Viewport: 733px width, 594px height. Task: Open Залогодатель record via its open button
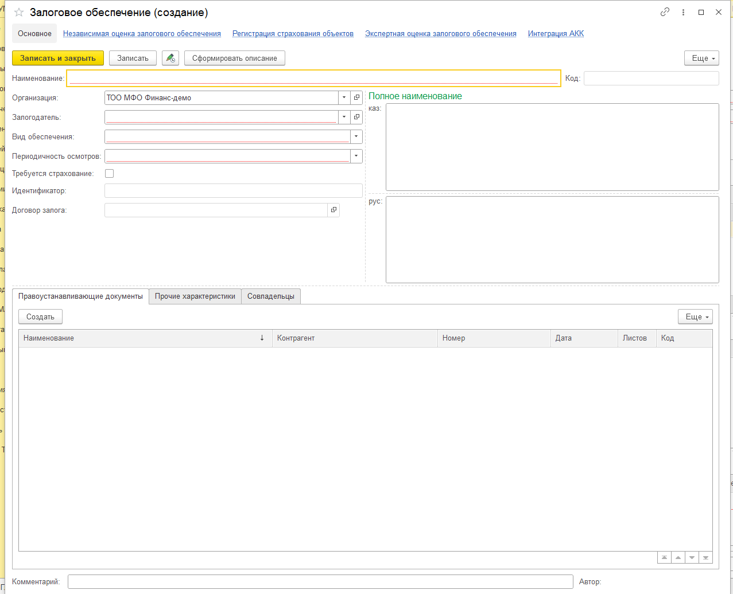tap(356, 117)
